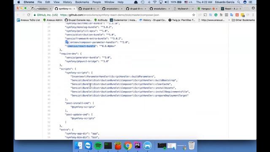Click the secure lock icon in address bar
This screenshot has width=270, height=152.
(x=35, y=15)
